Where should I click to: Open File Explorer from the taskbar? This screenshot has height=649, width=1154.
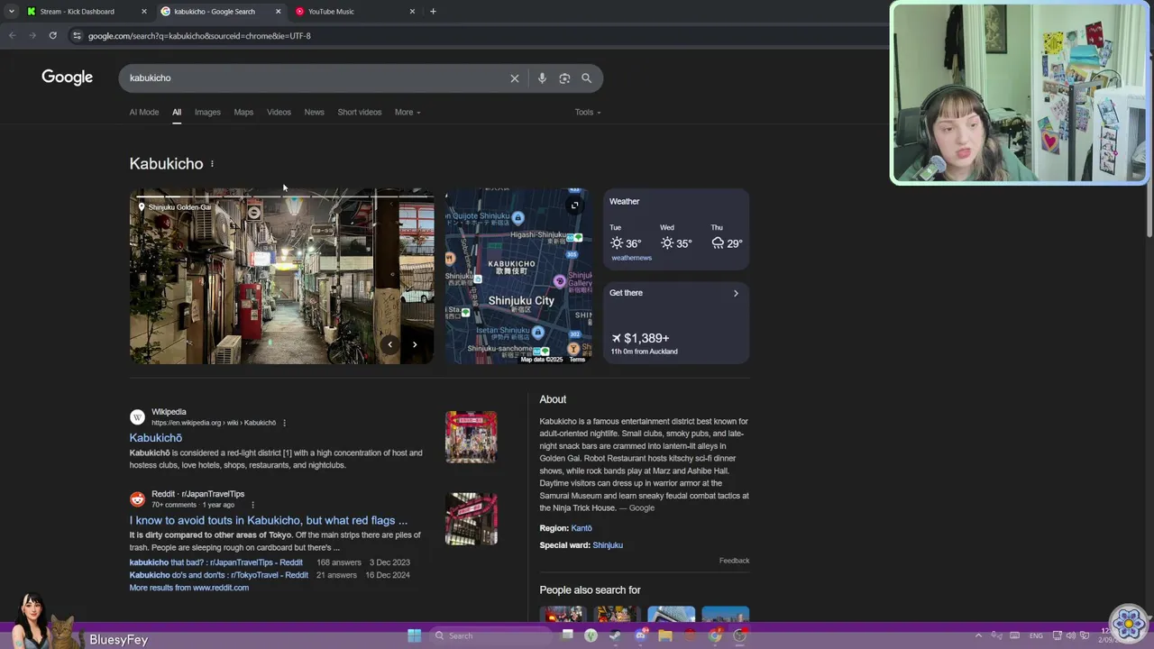click(x=664, y=635)
